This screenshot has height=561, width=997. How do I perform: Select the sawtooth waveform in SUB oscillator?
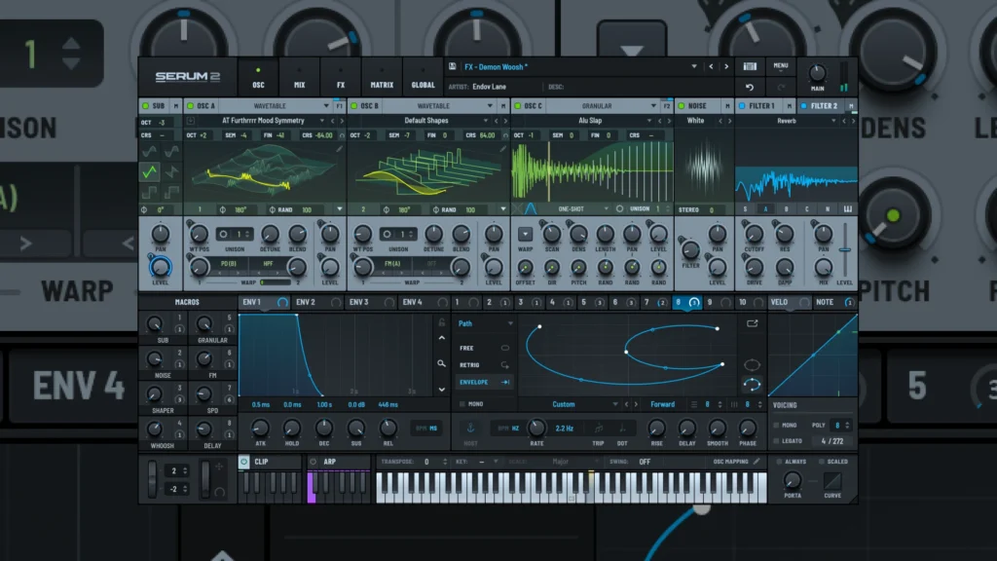(x=171, y=171)
